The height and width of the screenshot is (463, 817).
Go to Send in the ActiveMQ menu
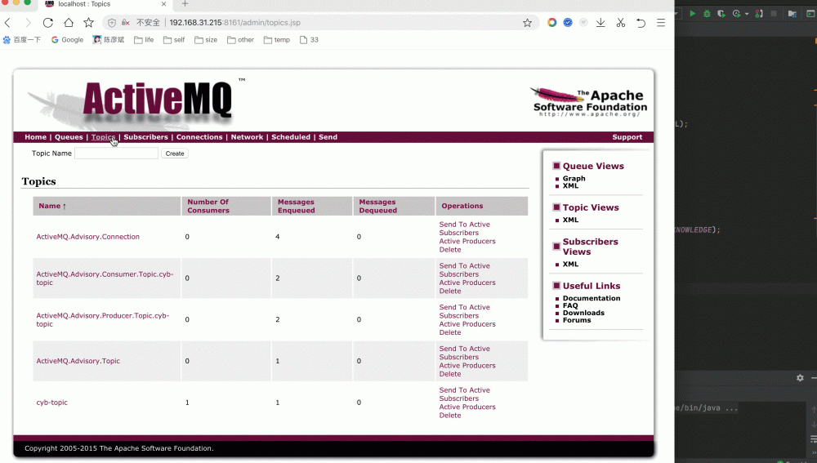(328, 137)
